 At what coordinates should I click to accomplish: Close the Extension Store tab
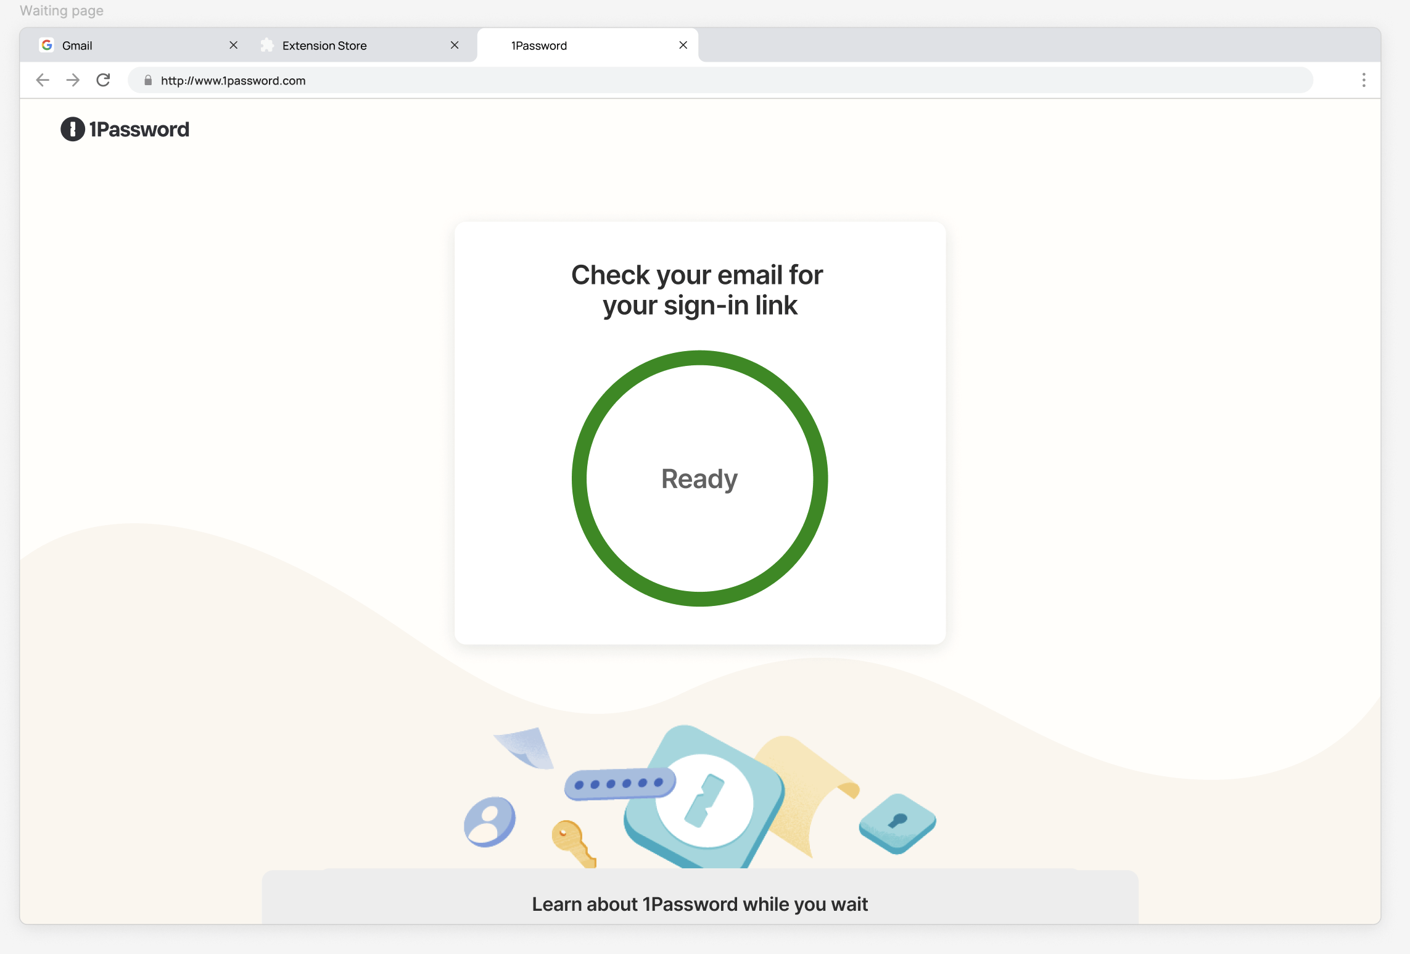(455, 44)
